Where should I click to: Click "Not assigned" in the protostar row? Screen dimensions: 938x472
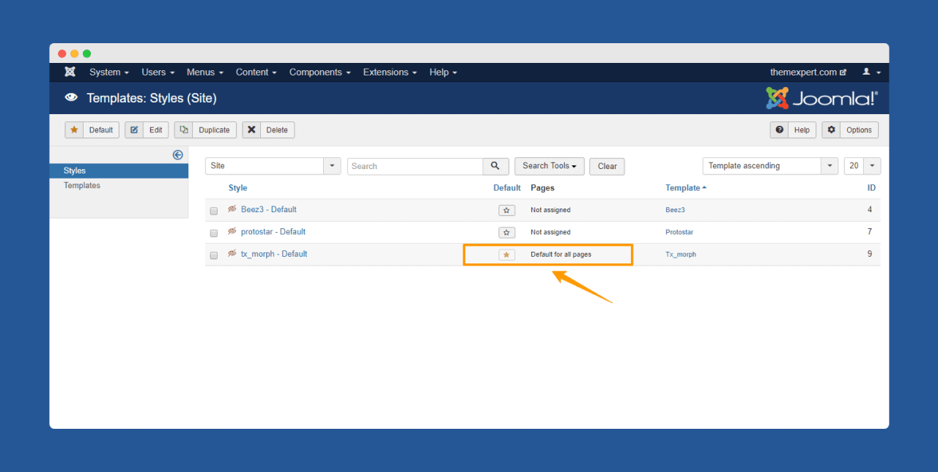[x=550, y=232]
